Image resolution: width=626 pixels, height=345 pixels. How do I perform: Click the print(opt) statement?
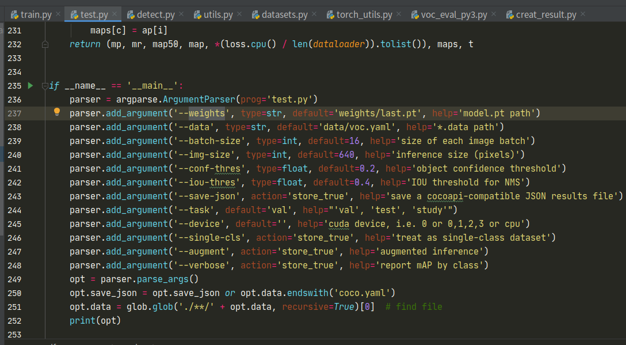point(95,321)
